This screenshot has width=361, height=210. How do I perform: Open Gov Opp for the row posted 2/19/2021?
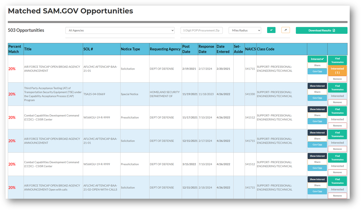[317, 71]
